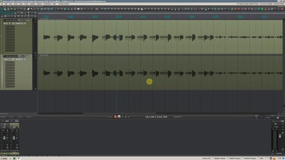Click the second mixer channel volume fader
285x160 pixels.
(x=14, y=138)
